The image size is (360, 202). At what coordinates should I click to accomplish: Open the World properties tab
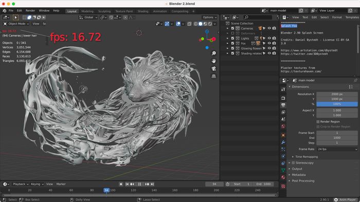coord(283,126)
